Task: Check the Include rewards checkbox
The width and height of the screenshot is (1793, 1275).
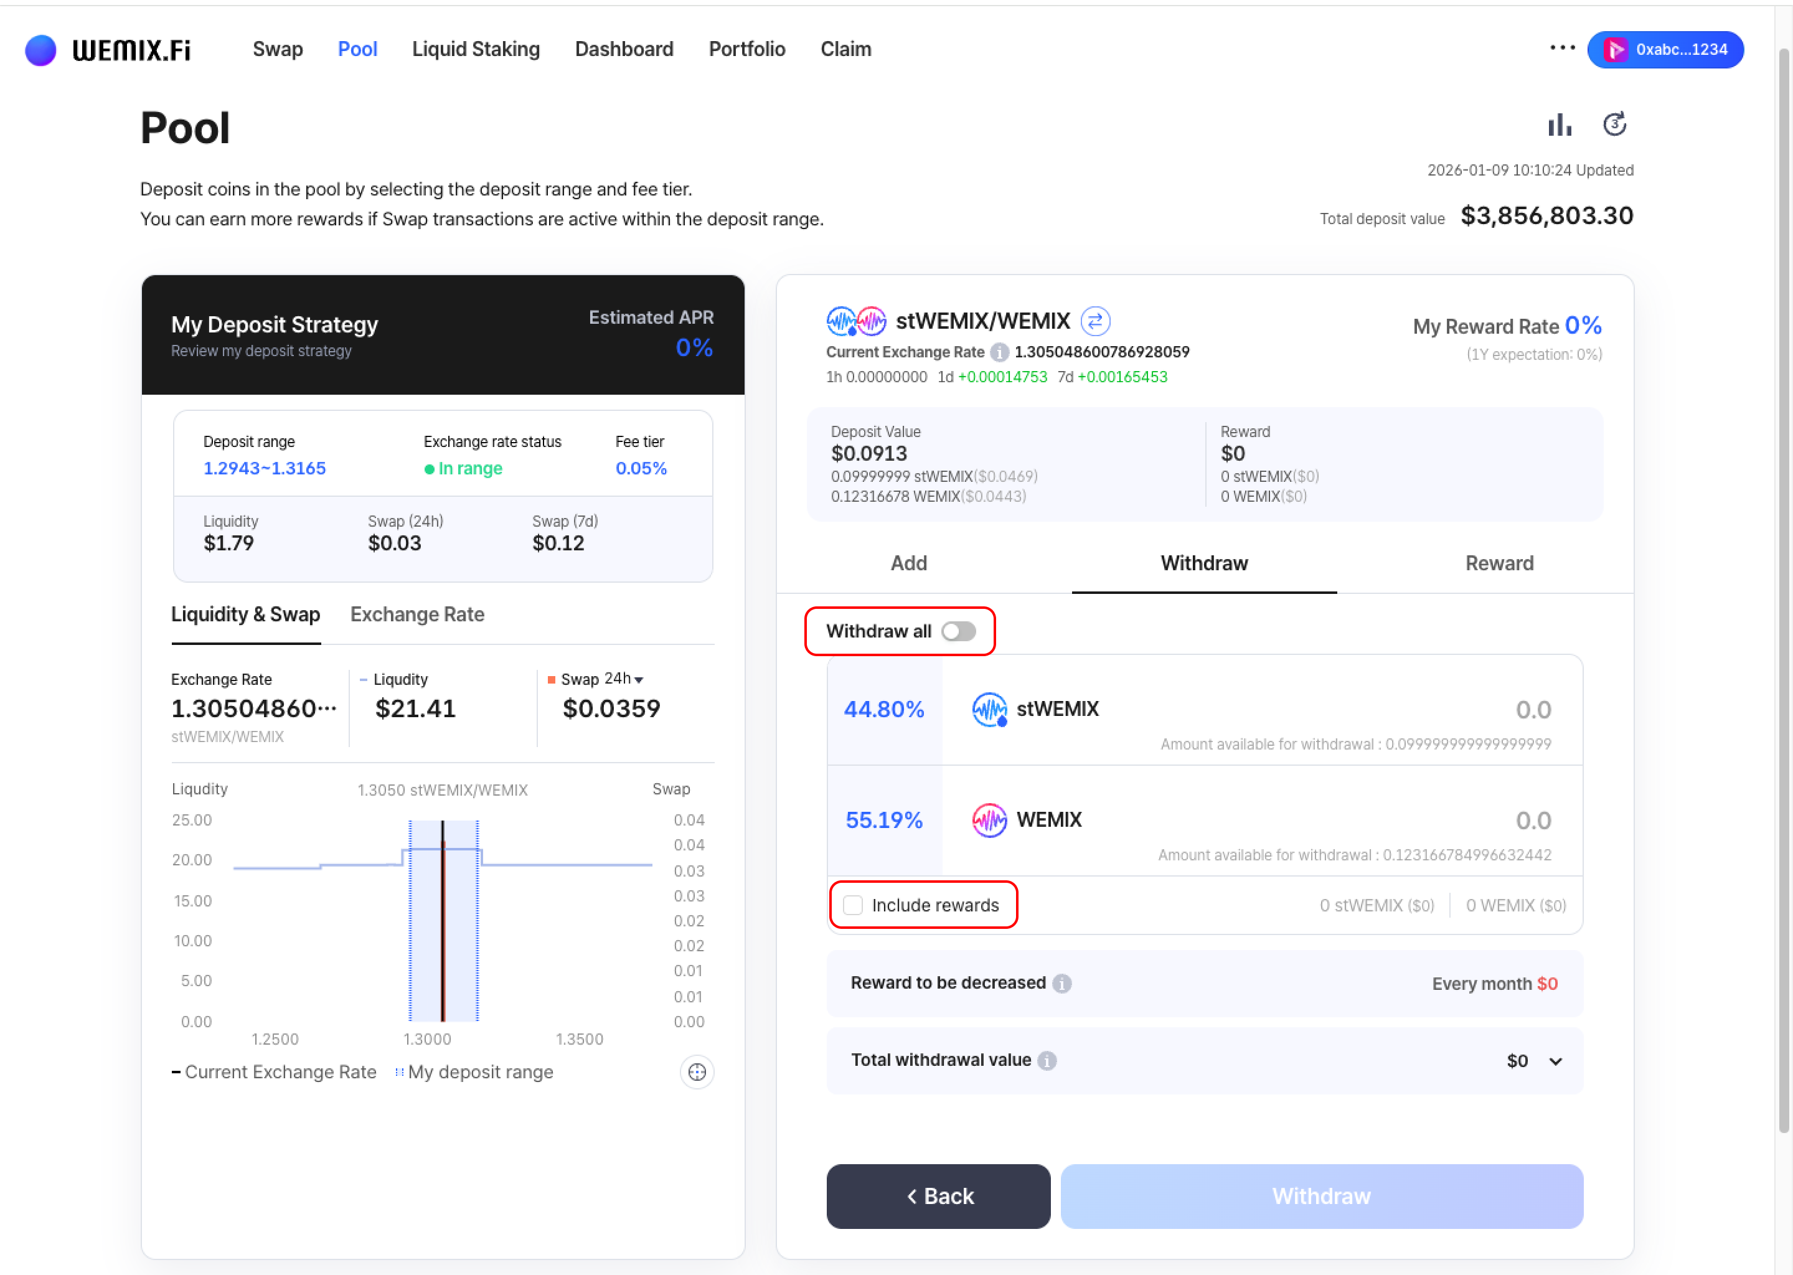Action: click(x=852, y=905)
